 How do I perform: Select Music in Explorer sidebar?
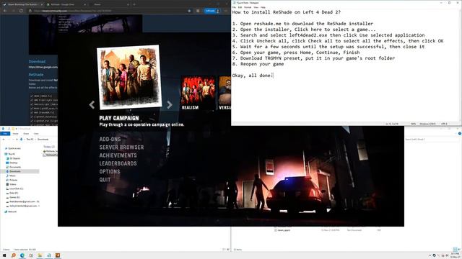(x=12, y=176)
